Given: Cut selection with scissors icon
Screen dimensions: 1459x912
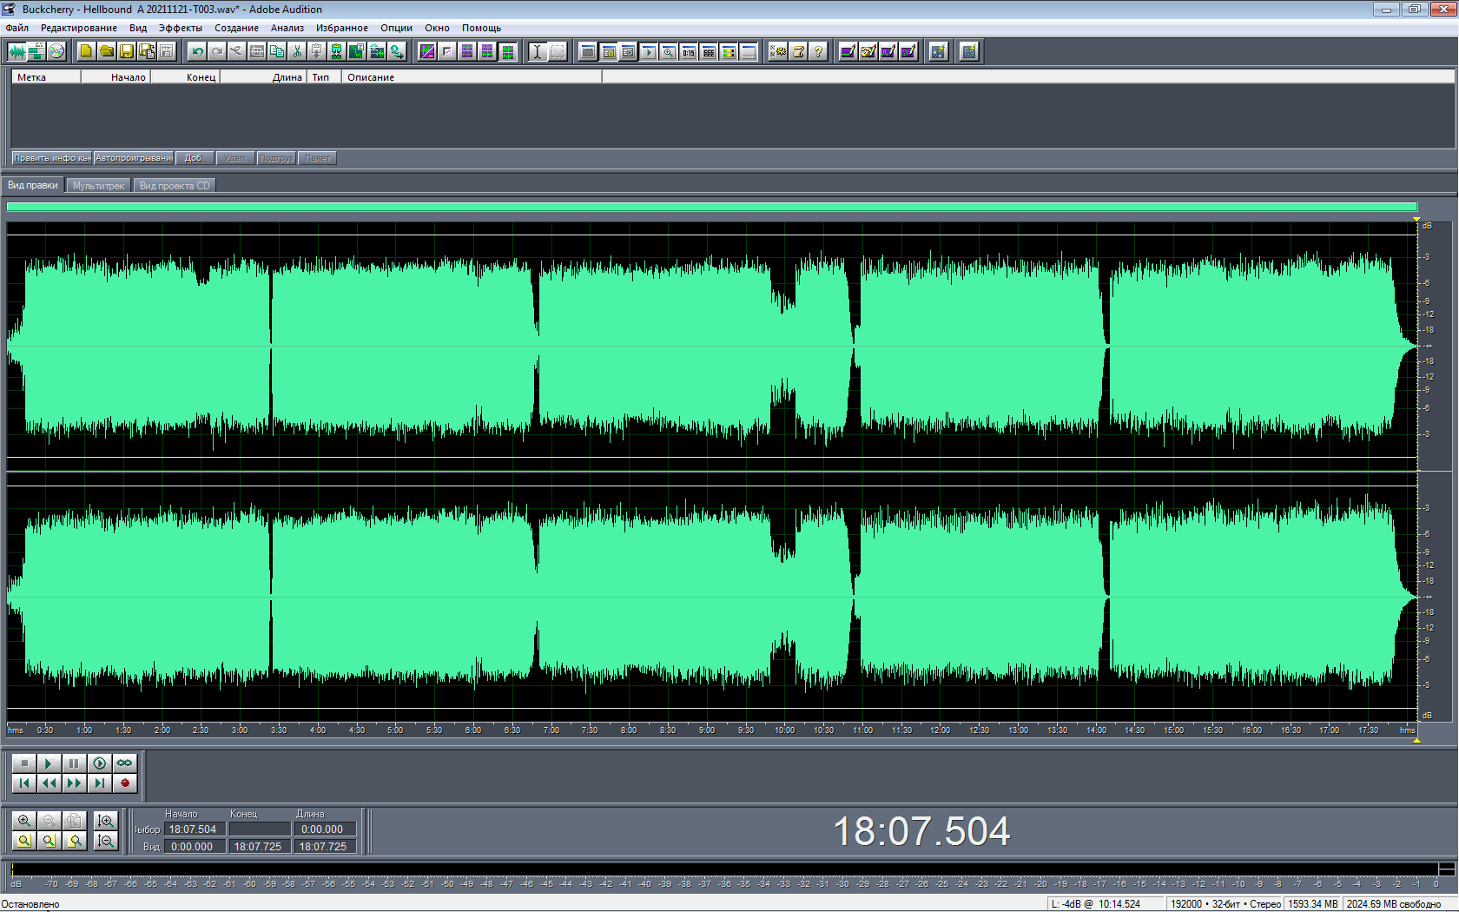Looking at the screenshot, I should pyautogui.click(x=297, y=51).
